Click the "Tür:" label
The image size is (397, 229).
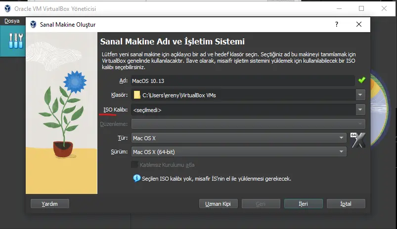123,138
